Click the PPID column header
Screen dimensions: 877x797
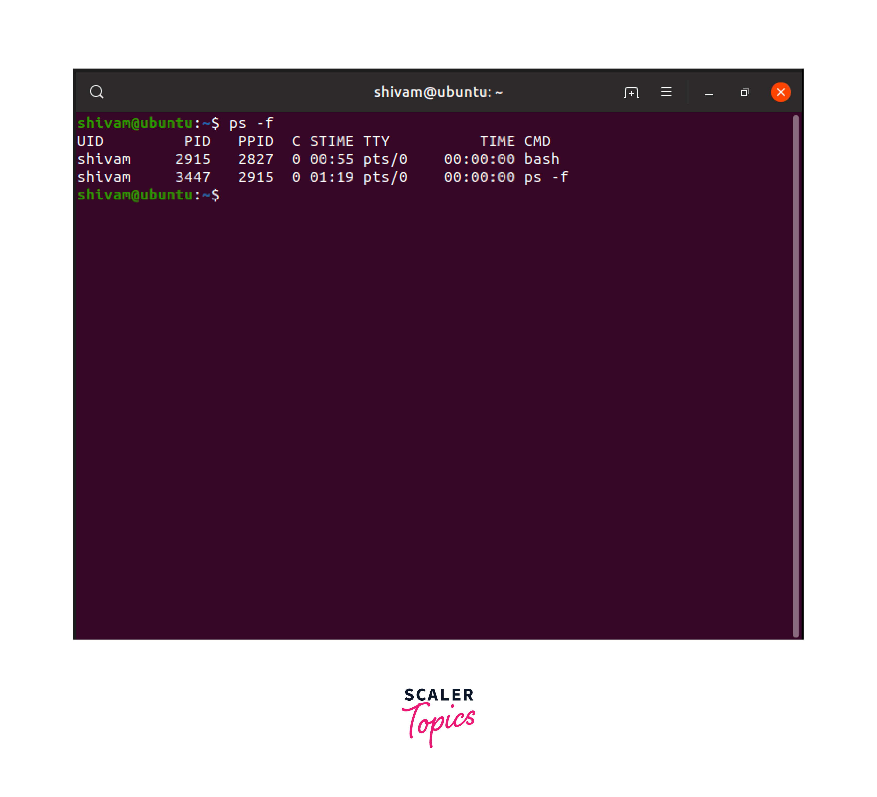pos(256,141)
